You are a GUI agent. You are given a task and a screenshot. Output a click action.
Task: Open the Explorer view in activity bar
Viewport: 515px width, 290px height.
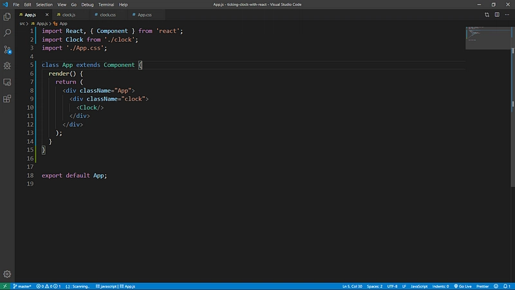7,17
